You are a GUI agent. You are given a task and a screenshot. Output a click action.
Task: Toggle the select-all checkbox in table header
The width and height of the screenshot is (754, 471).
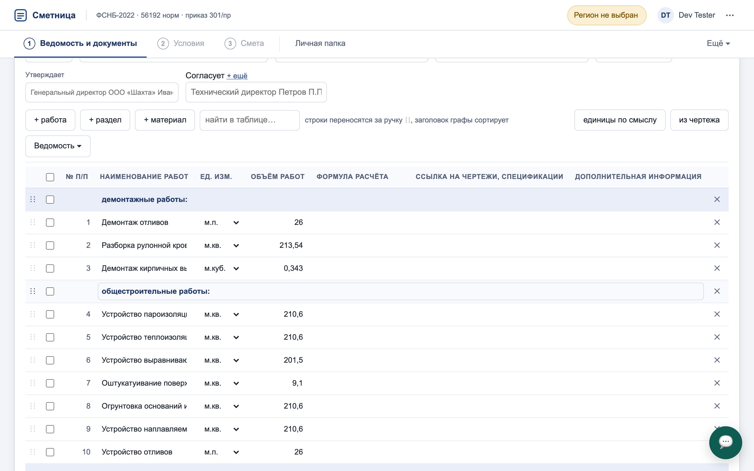point(50,177)
